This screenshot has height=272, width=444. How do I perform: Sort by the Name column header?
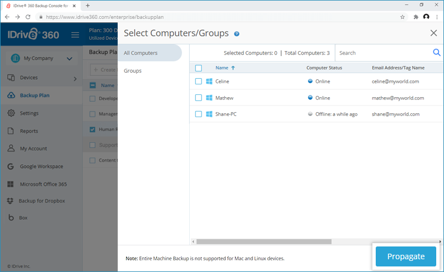[x=222, y=68]
